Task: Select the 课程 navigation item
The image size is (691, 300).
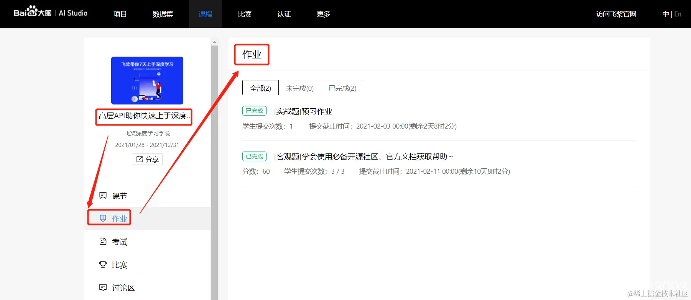Action: [x=206, y=14]
